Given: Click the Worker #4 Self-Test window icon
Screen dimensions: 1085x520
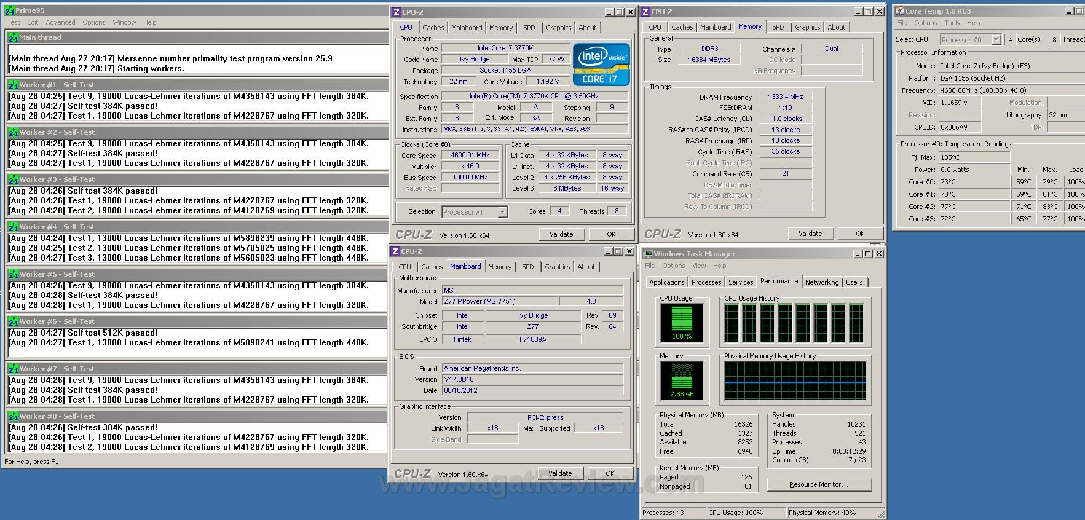Looking at the screenshot, I should tap(13, 227).
